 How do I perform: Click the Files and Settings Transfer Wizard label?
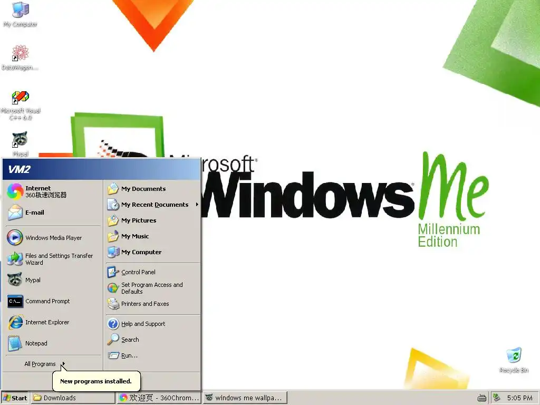59,259
